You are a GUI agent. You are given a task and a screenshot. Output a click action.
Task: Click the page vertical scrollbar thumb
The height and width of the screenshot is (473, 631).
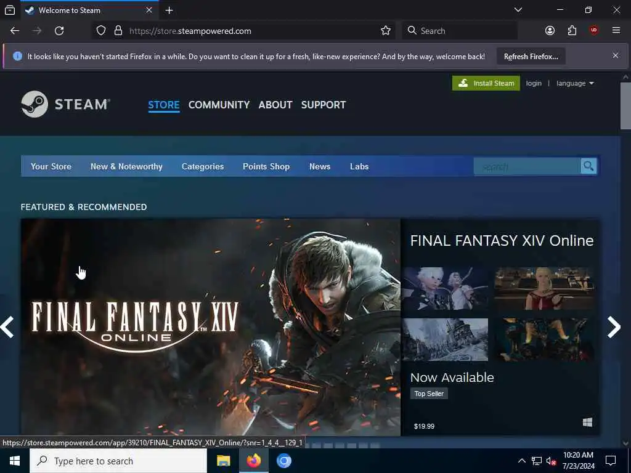(625, 106)
